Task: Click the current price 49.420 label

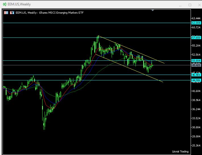Action: point(196,65)
